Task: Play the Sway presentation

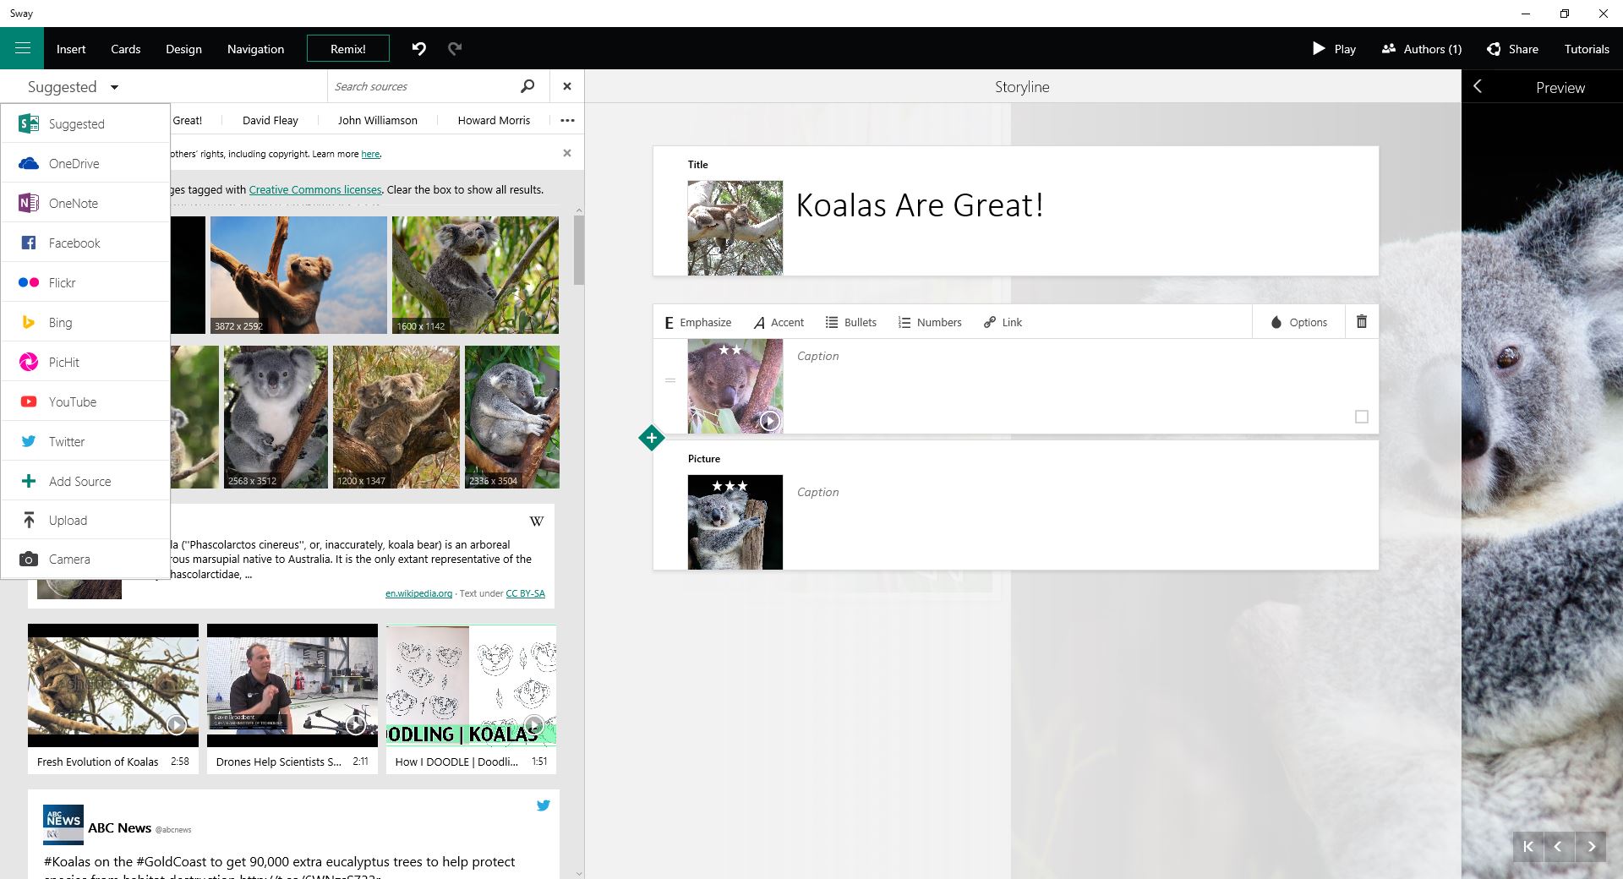Action: [1334, 49]
